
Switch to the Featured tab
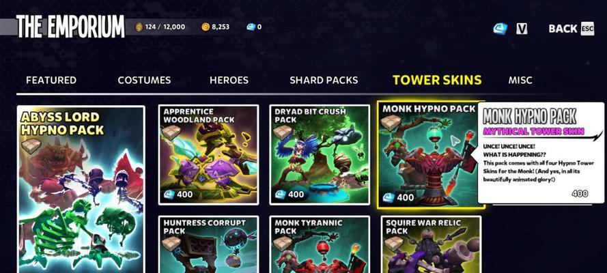51,80
